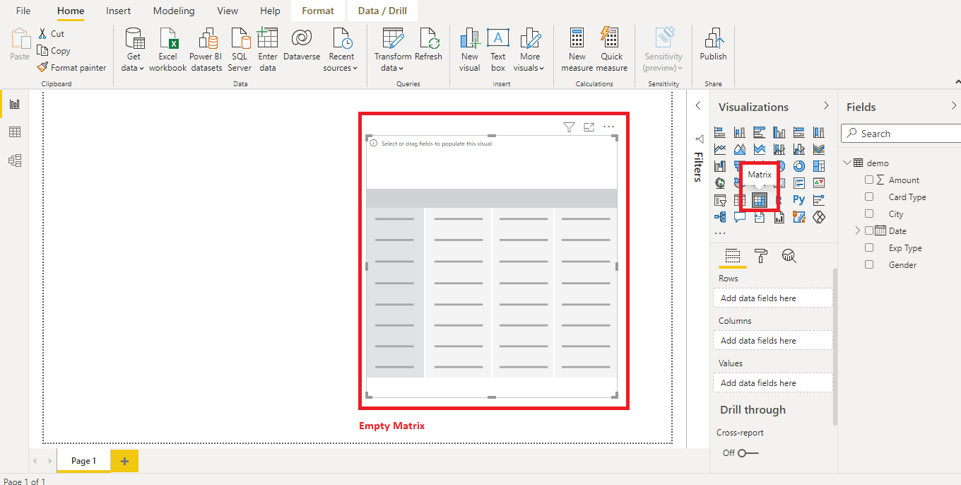Screen dimensions: 961x485
Task: Switch to Data view in left sidebar
Action: [14, 132]
